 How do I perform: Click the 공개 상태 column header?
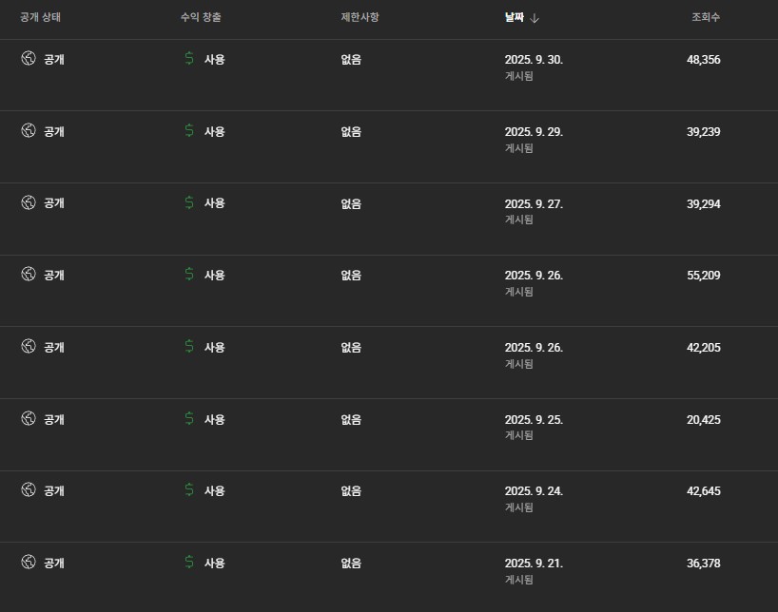[x=41, y=18]
